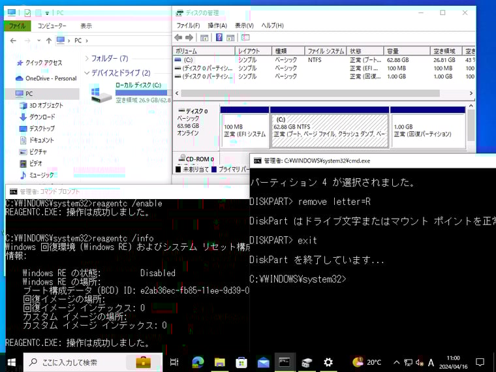Sort by ボリューム column header
Screen dimensions: 496x372
[204, 51]
